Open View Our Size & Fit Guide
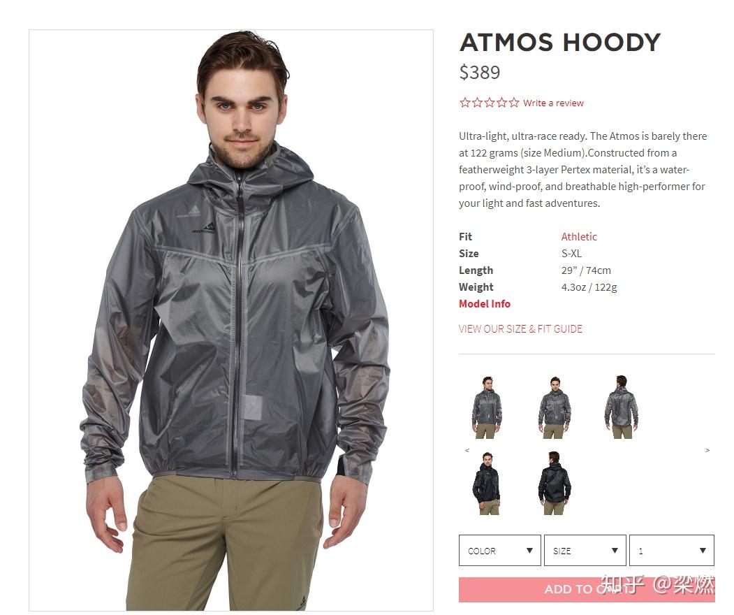 pyautogui.click(x=520, y=328)
